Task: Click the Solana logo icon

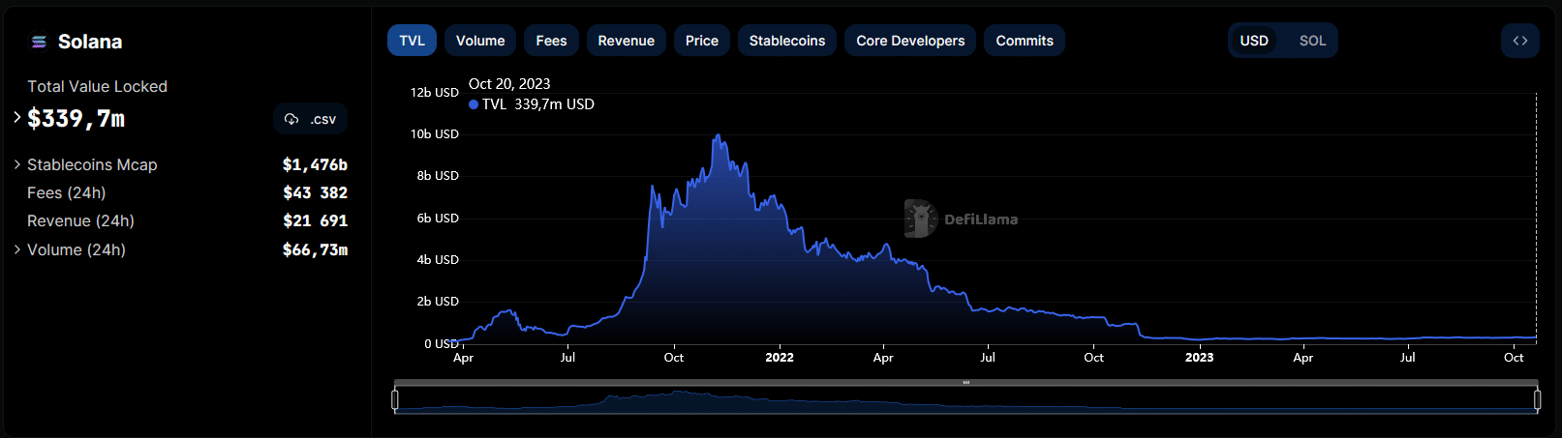Action: click(39, 42)
